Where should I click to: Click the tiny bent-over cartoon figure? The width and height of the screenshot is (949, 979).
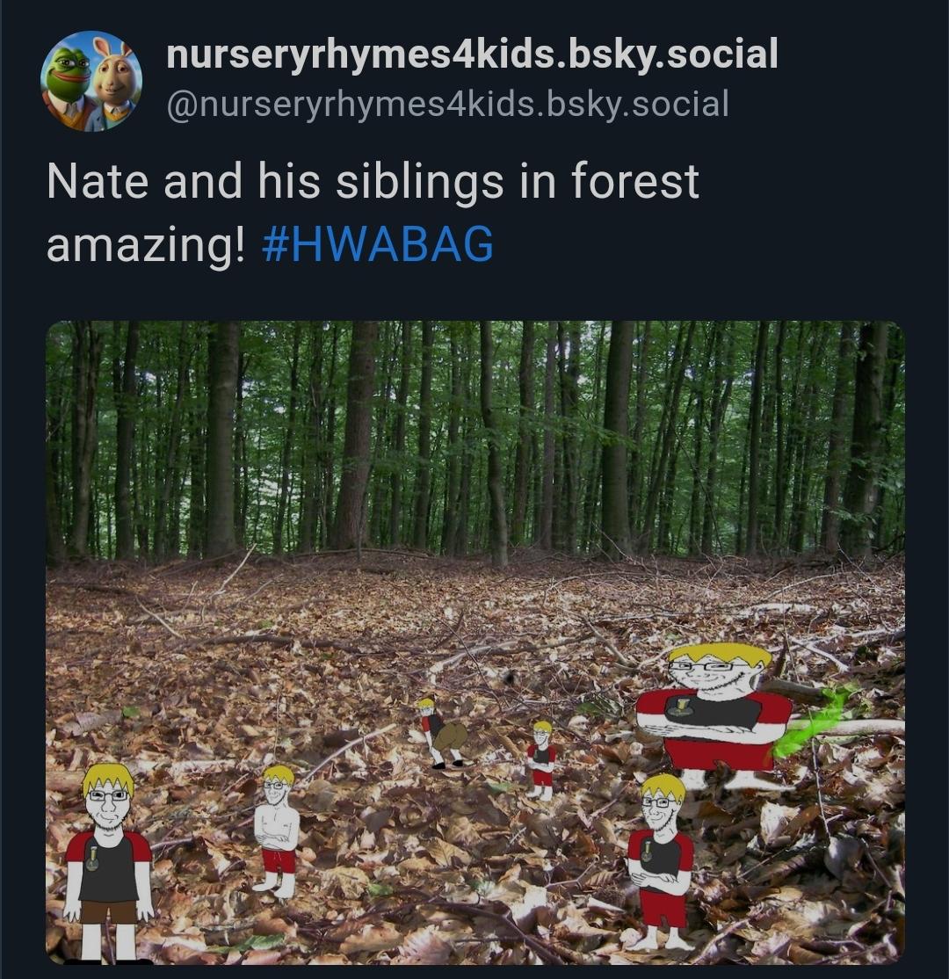(442, 732)
